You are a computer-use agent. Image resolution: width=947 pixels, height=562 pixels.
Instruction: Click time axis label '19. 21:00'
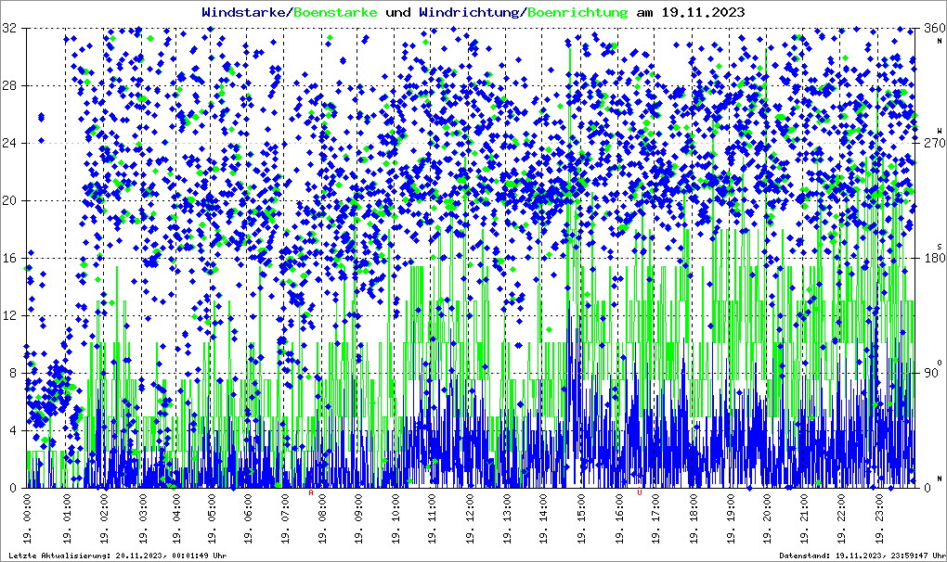point(804,518)
